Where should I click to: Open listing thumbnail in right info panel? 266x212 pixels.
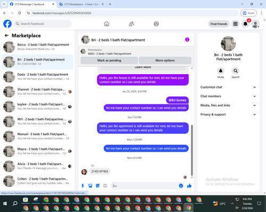click(x=228, y=43)
